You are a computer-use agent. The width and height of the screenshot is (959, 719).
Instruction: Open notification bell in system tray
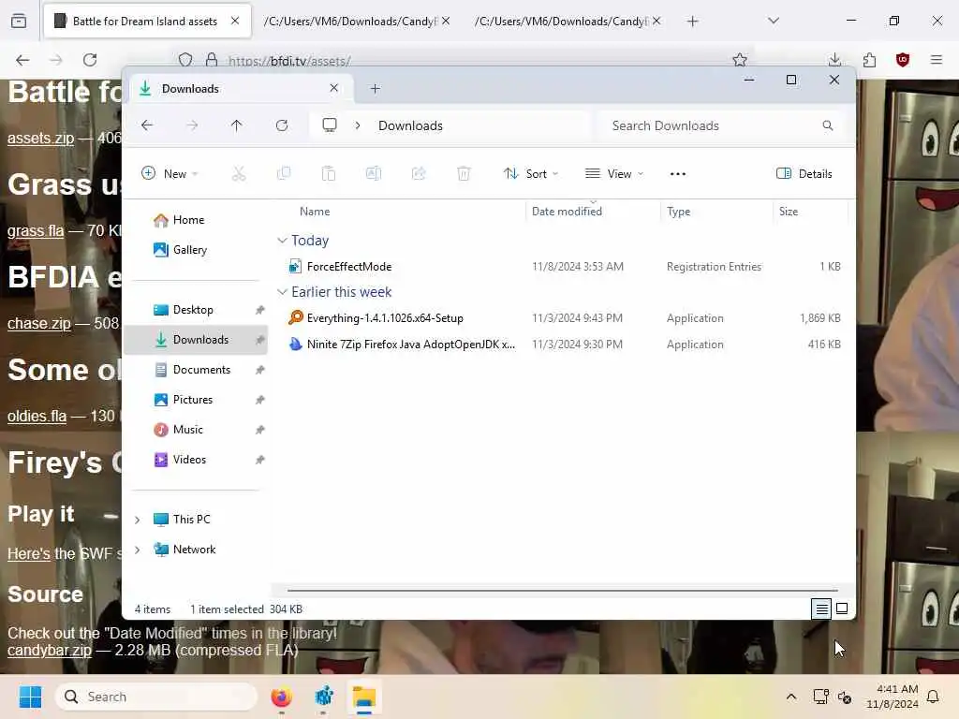[934, 697]
